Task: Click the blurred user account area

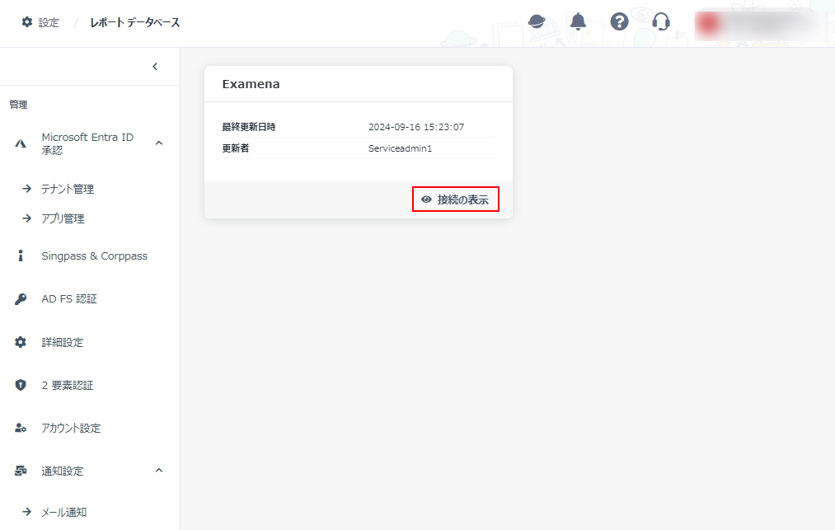Action: [757, 24]
